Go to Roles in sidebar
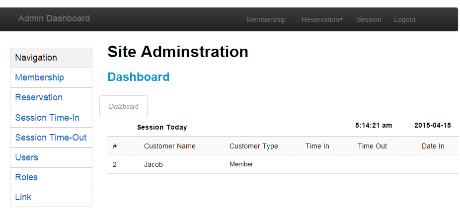This screenshot has width=460, height=220. pos(51,177)
